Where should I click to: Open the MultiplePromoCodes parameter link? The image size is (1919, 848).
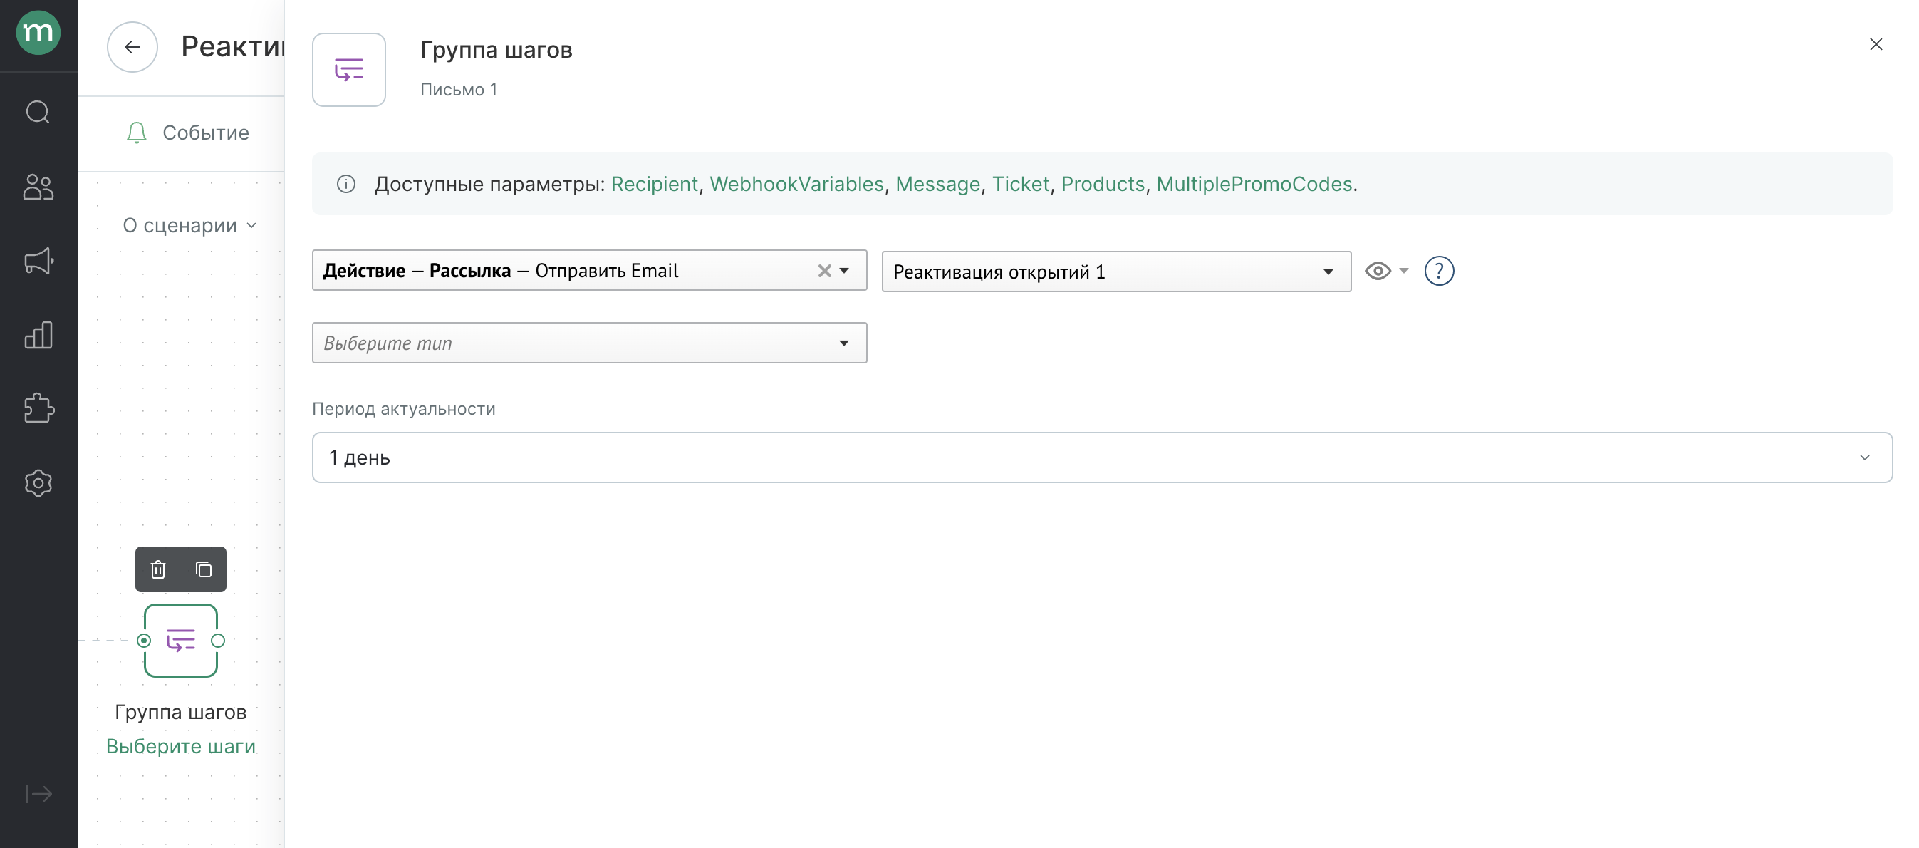tap(1254, 184)
